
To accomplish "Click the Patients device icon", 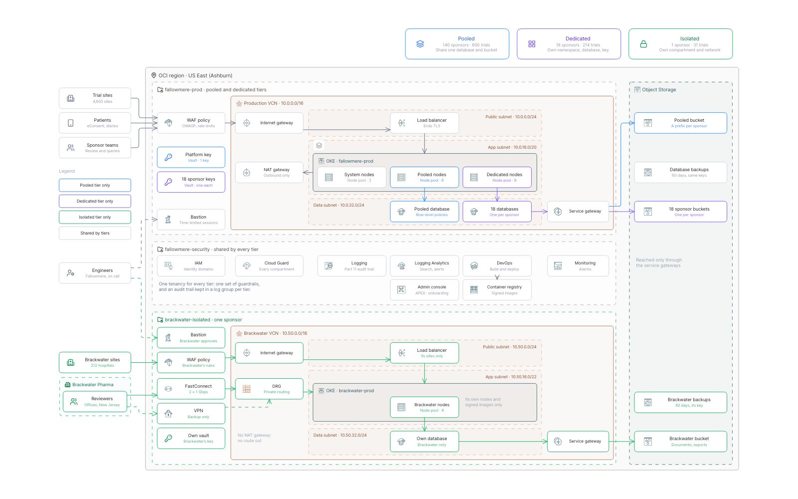I will click(71, 123).
